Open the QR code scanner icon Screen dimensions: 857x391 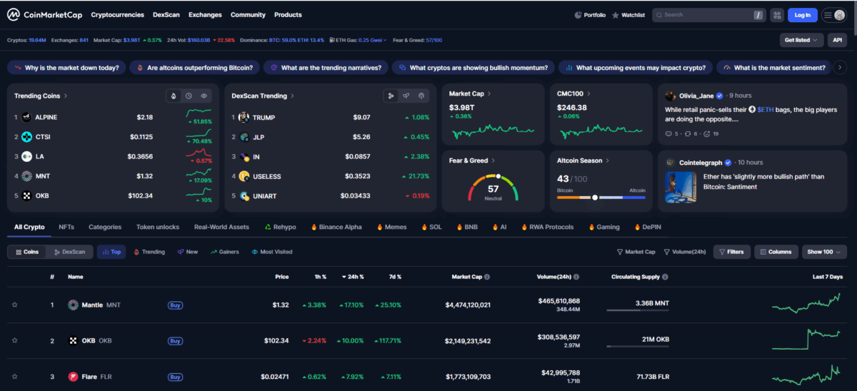point(776,15)
